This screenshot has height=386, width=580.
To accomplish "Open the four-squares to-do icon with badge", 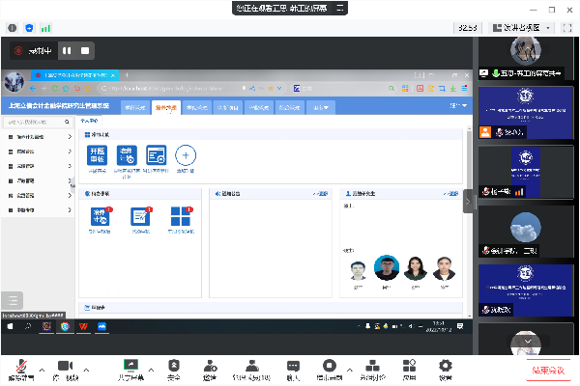I will [181, 216].
